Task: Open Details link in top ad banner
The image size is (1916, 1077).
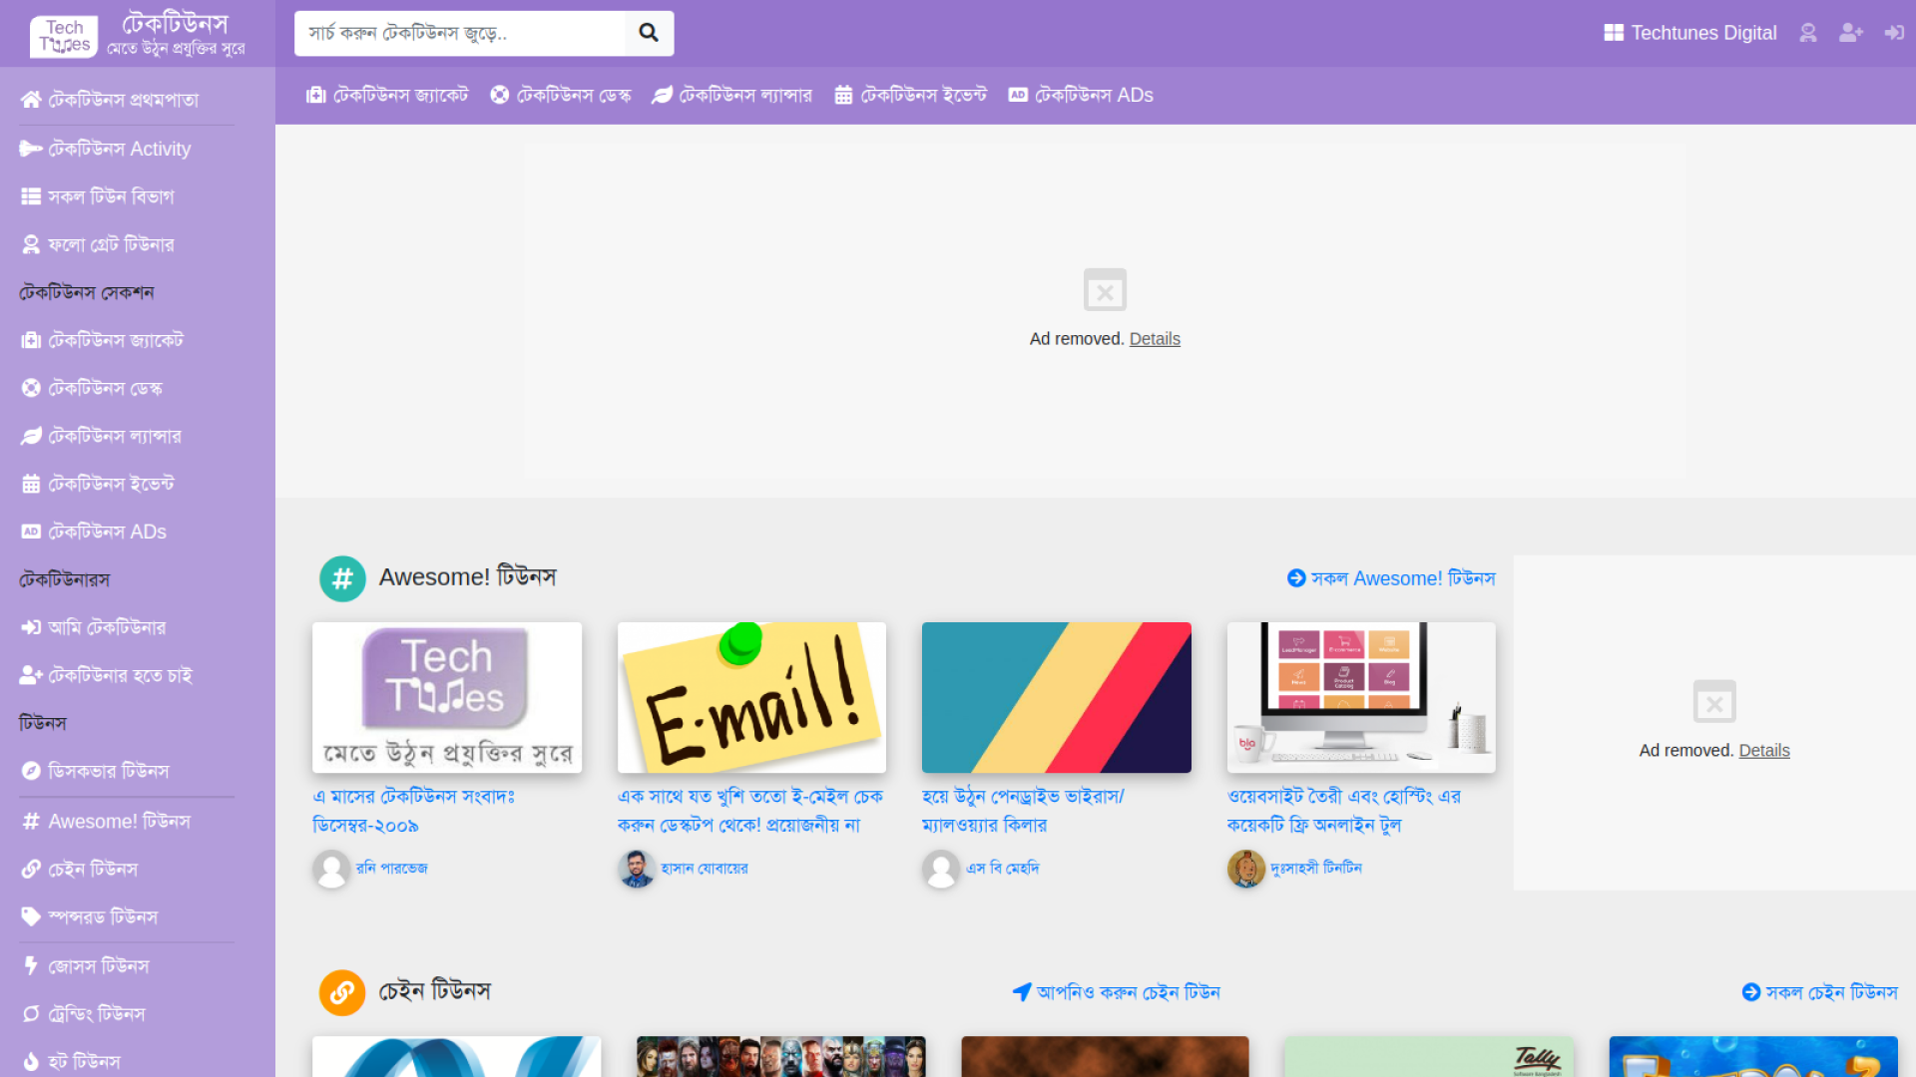Action: click(x=1155, y=339)
